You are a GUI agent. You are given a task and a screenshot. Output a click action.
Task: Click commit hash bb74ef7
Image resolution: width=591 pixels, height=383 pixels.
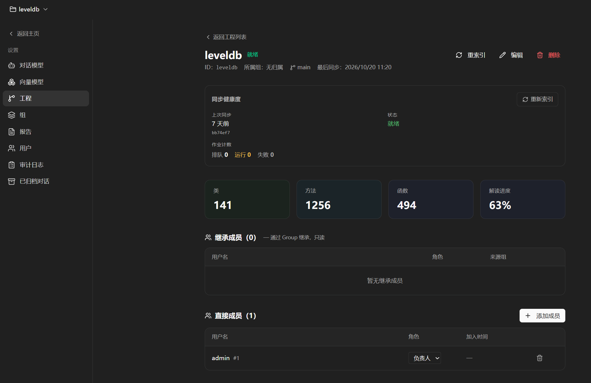point(221,133)
